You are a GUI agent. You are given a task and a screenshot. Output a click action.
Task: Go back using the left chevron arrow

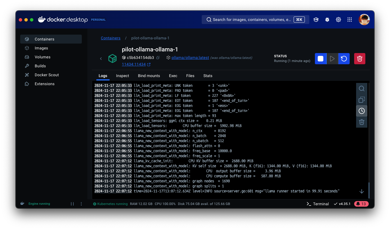(x=101, y=59)
